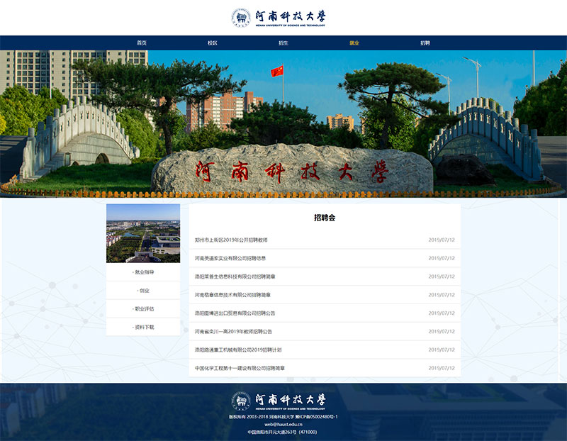Open the 就业指导 sidebar link
Image resolution: width=567 pixels, height=441 pixels.
pos(143,272)
